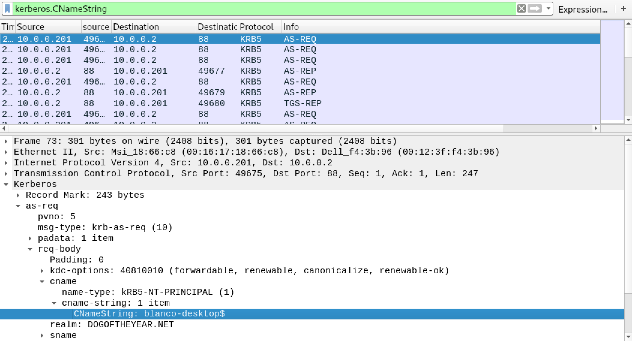632x341 pixels.
Task: Collapse the as-req tree node
Action: (x=18, y=206)
